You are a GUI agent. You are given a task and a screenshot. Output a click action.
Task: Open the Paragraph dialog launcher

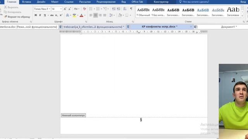tap(133, 22)
